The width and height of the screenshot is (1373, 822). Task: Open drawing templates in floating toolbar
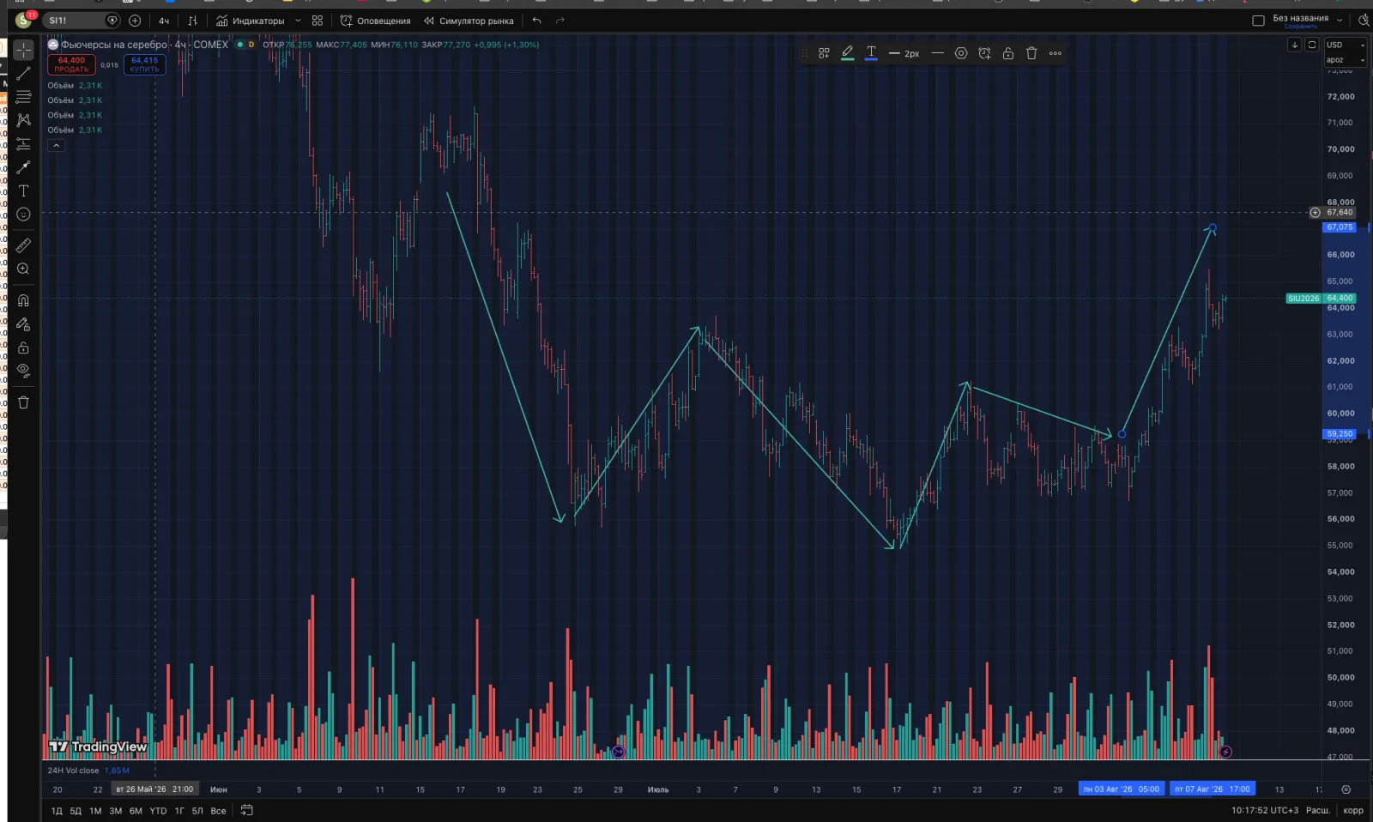tap(824, 53)
